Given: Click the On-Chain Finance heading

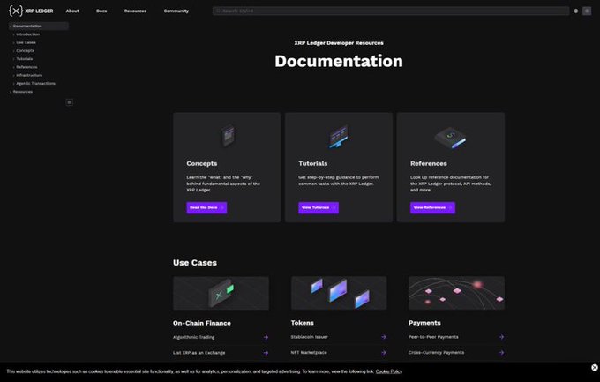Looking at the screenshot, I should [202, 323].
